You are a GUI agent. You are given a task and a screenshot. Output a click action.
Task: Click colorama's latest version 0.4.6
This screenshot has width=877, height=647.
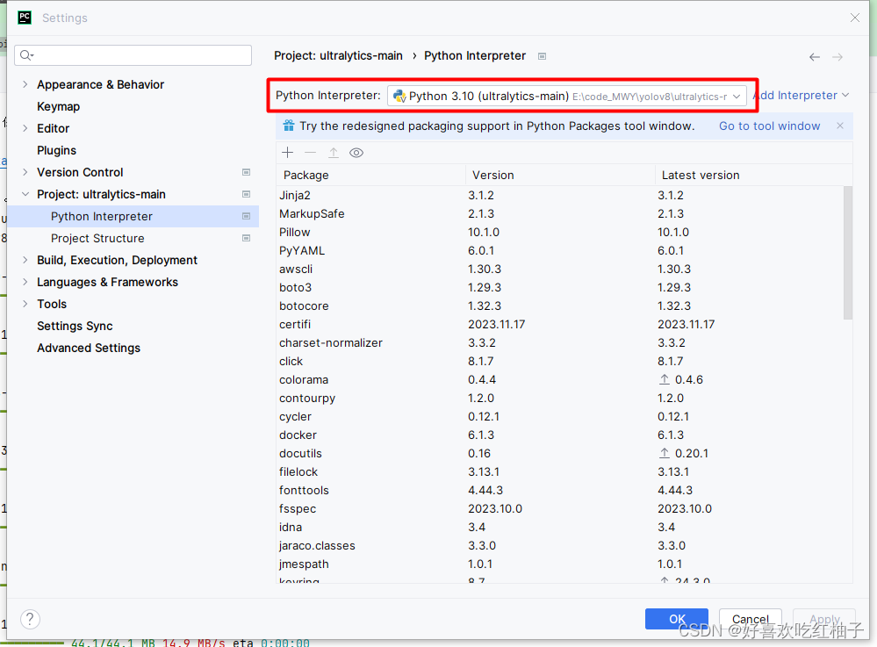pyautogui.click(x=688, y=380)
